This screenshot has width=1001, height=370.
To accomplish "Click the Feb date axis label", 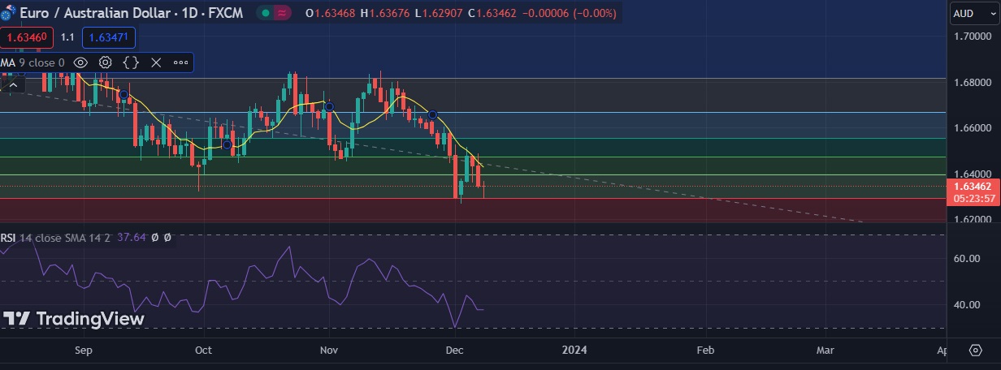I will tap(706, 351).
